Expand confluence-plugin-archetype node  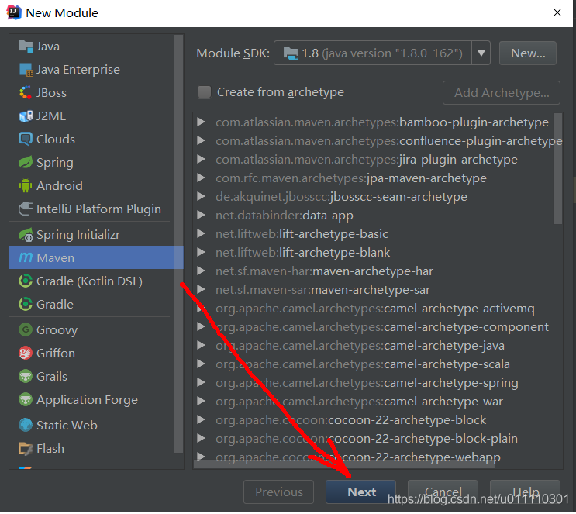point(201,140)
